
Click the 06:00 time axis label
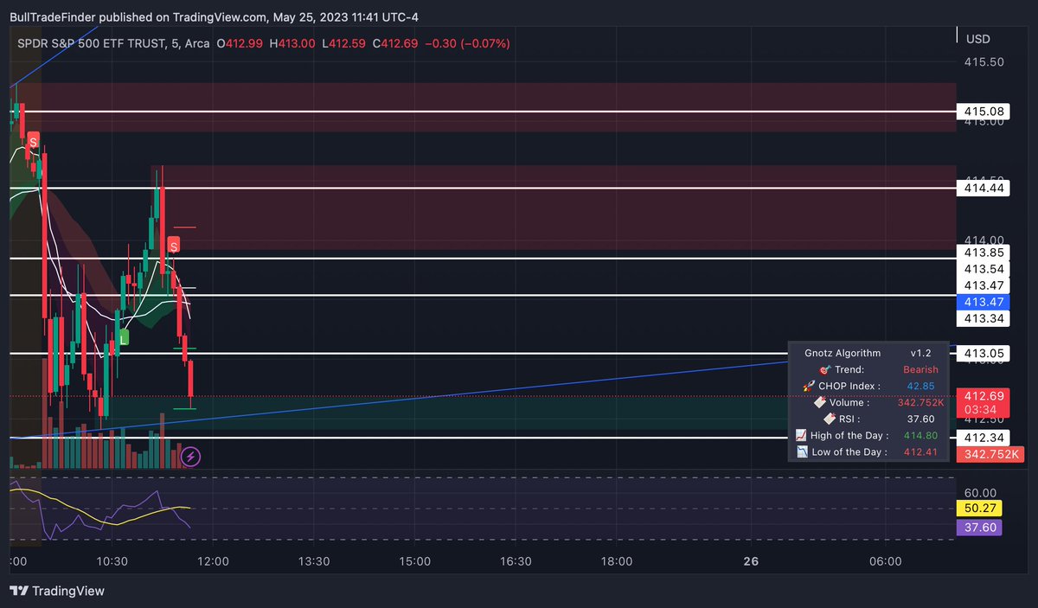tap(885, 561)
